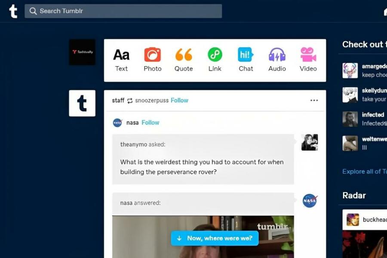Open the Techtually blog avatar
Viewport: 387px width, 258px height.
click(x=82, y=52)
